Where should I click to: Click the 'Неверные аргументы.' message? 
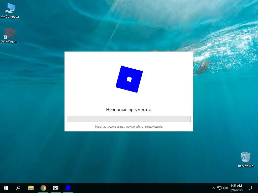pyautogui.click(x=129, y=110)
